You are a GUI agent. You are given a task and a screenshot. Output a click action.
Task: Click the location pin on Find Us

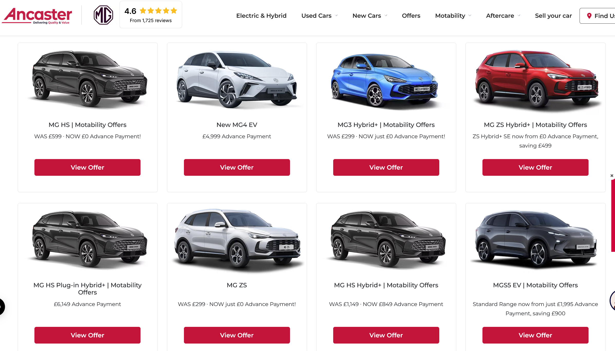[589, 16]
